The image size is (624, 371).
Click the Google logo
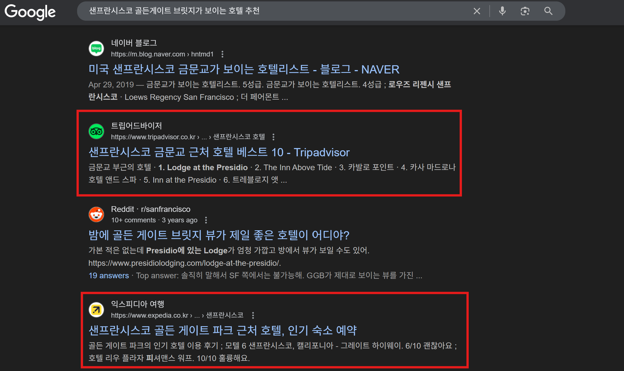[x=30, y=12]
